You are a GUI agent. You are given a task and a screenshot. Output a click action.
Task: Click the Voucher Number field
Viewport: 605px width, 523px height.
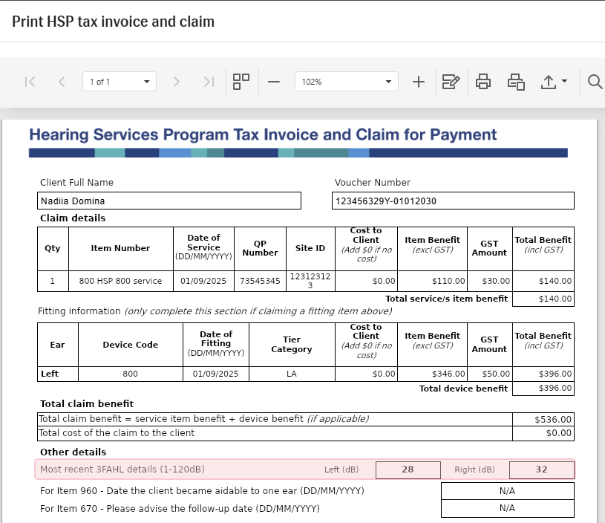[453, 201]
